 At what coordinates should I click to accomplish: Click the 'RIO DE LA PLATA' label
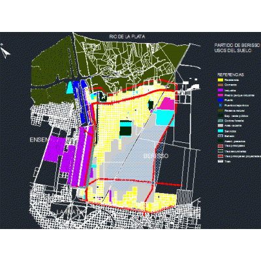(x=127, y=37)
